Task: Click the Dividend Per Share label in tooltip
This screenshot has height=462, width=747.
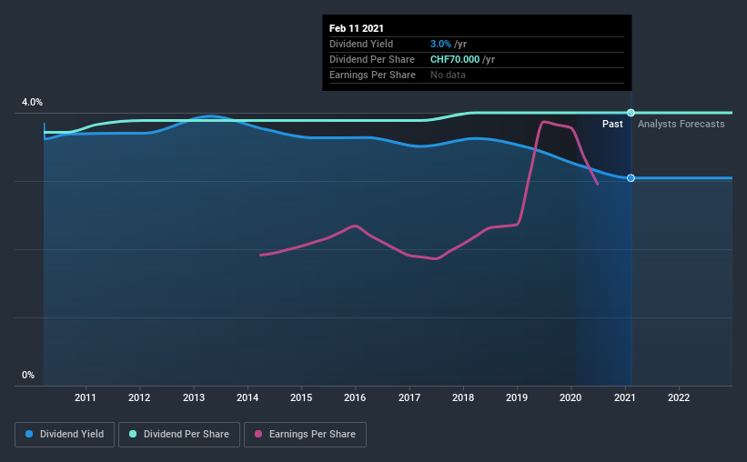Action: (x=372, y=59)
